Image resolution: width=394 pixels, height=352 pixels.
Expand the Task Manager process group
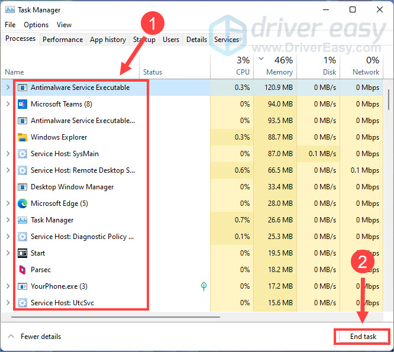[x=8, y=220]
